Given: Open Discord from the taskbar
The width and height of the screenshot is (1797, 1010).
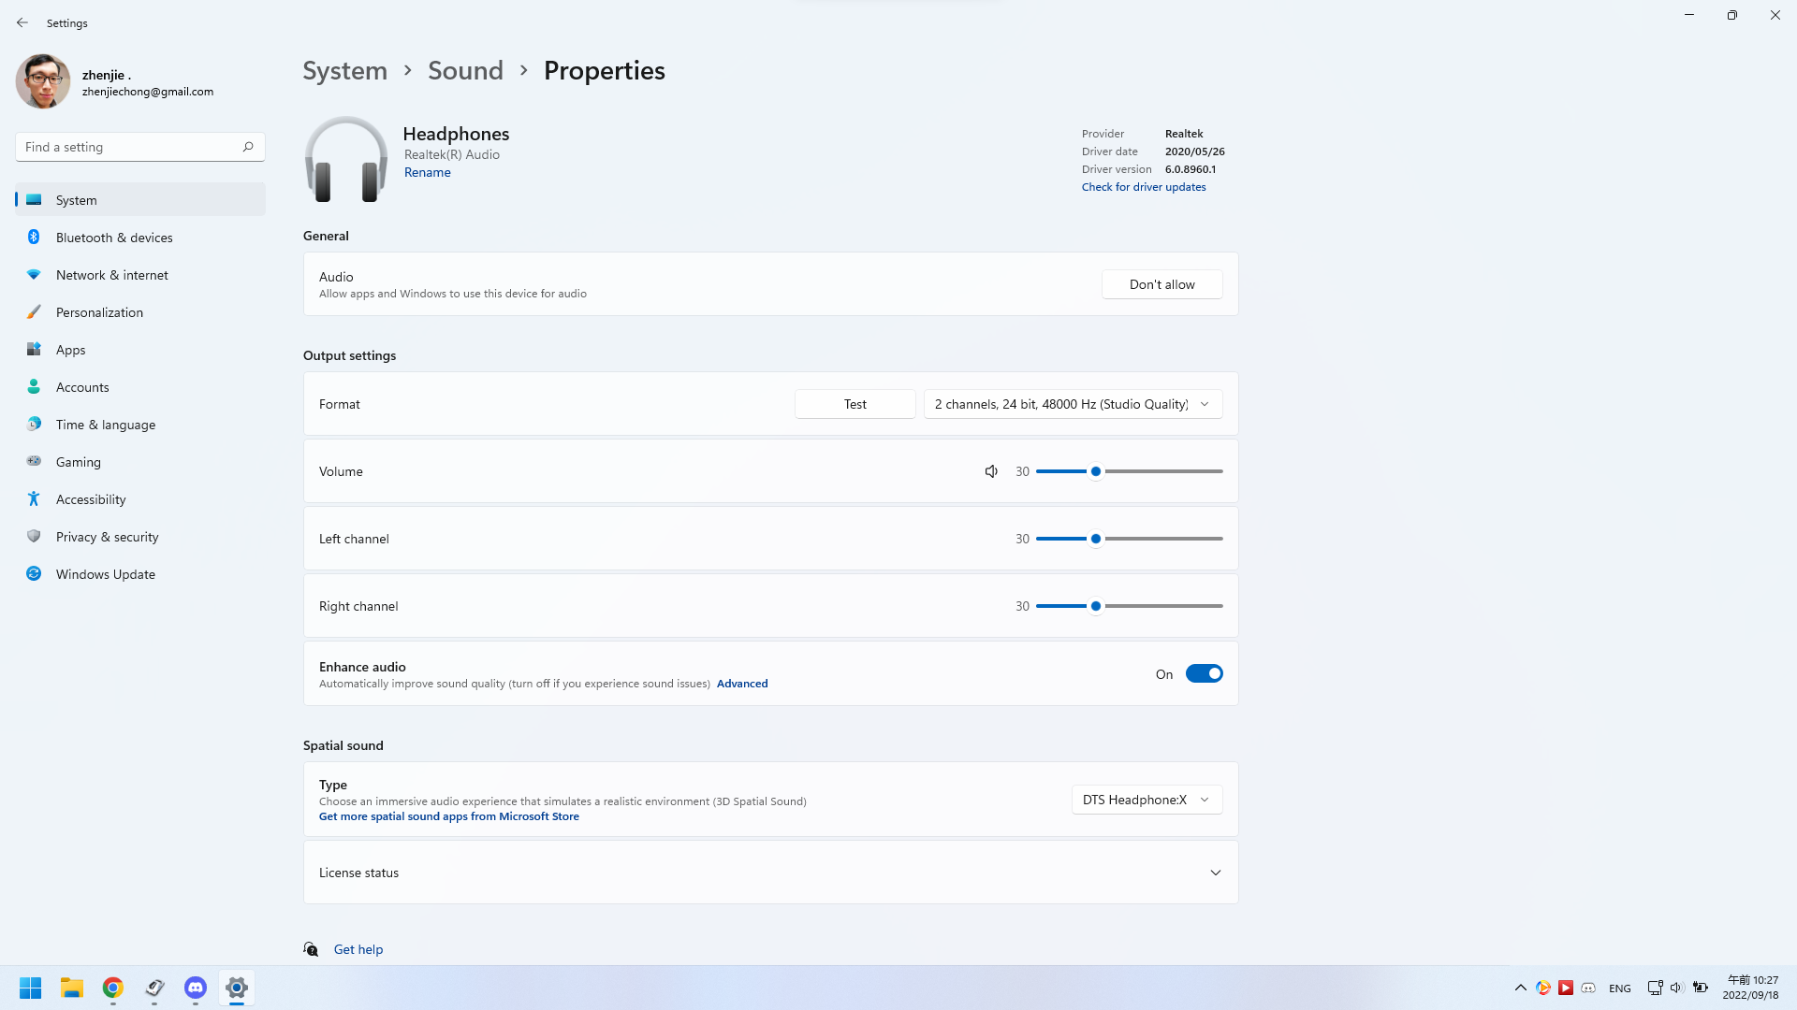Looking at the screenshot, I should tap(195, 988).
